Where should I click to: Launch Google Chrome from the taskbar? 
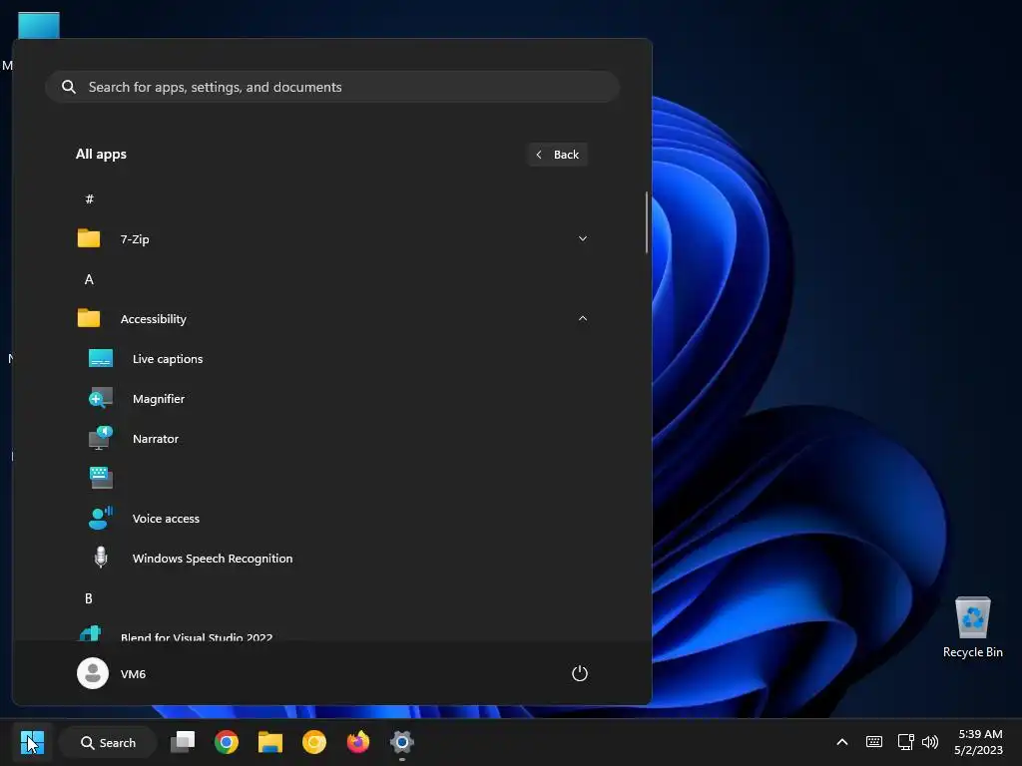(227, 742)
